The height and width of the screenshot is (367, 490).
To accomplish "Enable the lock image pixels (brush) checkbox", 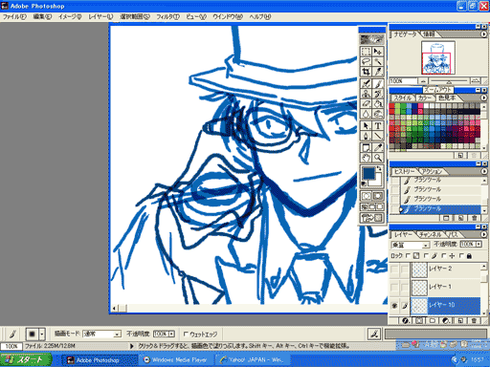I will tap(426, 255).
